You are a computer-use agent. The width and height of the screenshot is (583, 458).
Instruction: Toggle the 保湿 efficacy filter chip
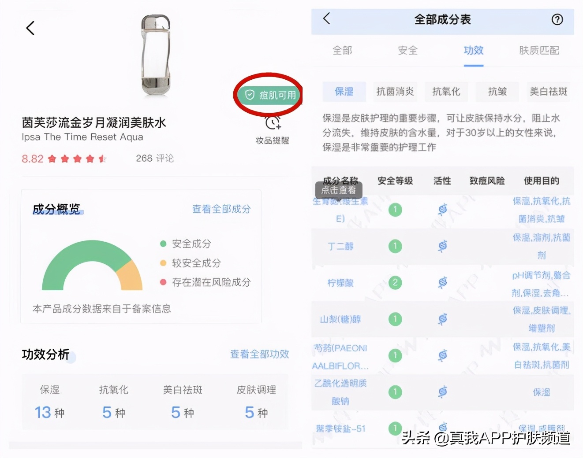click(343, 91)
